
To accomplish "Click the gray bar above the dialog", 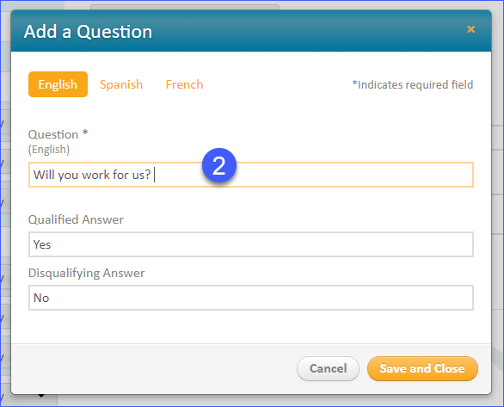I will click(185, 7).
